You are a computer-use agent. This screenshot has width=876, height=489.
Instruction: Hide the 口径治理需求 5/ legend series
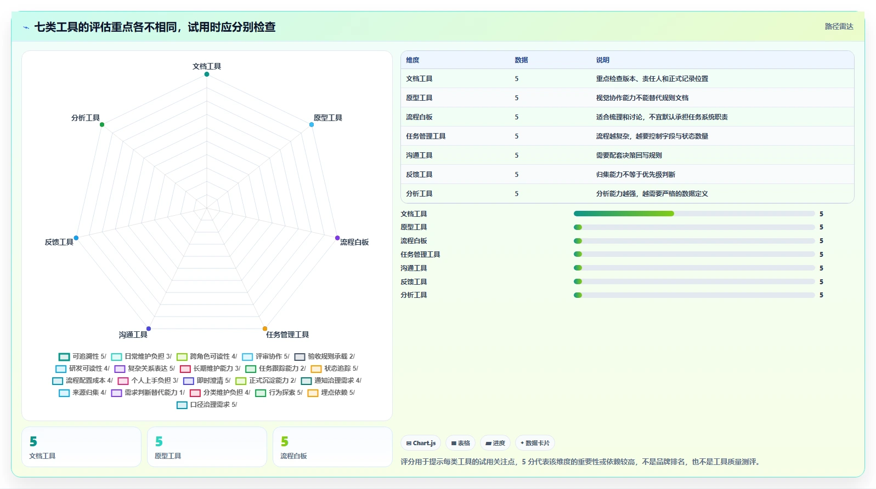pyautogui.click(x=207, y=405)
